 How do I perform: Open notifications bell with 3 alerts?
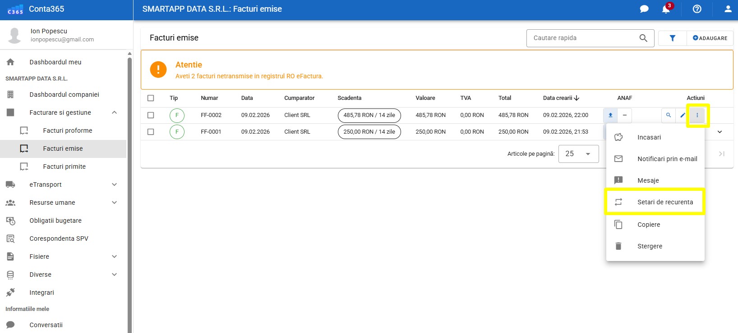pyautogui.click(x=666, y=9)
